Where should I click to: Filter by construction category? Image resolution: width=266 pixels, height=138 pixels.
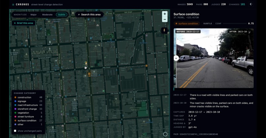point(28,98)
